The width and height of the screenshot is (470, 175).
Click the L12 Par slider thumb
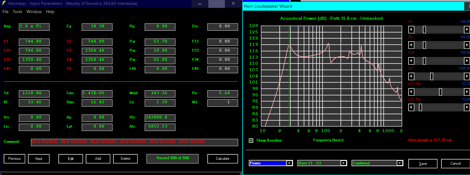[441, 92]
